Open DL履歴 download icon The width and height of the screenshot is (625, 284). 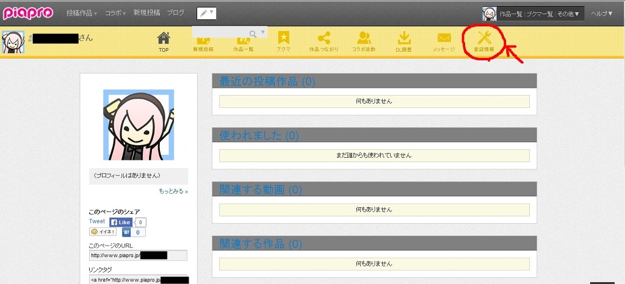404,42
